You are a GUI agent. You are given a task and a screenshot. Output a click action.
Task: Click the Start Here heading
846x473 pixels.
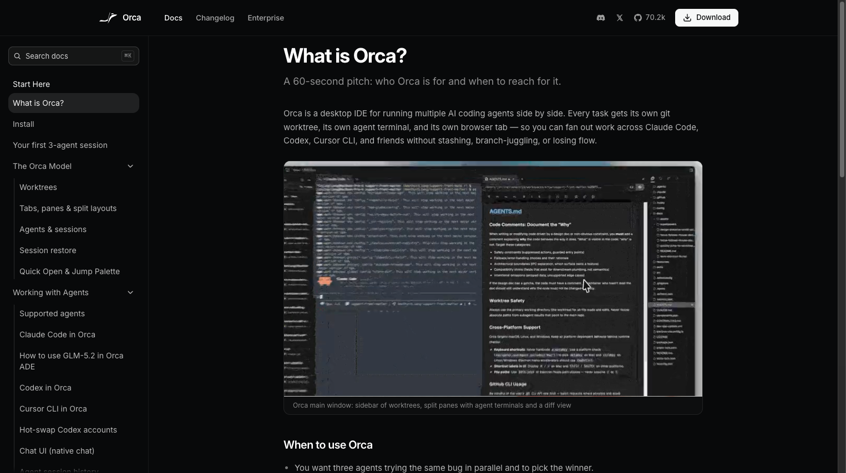[x=31, y=84]
